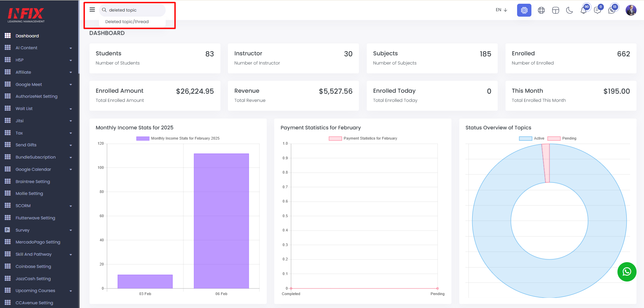The image size is (644, 308).
Task: Expand Affiliate menu arrow
Action: [x=71, y=72]
